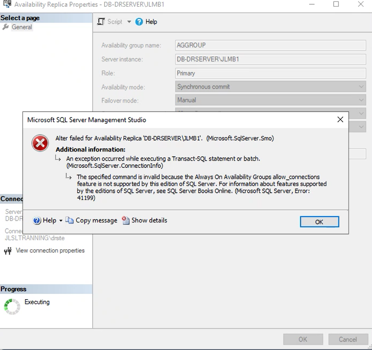Click Cancel button in properties window
The height and width of the screenshot is (350, 372).
coord(348,339)
